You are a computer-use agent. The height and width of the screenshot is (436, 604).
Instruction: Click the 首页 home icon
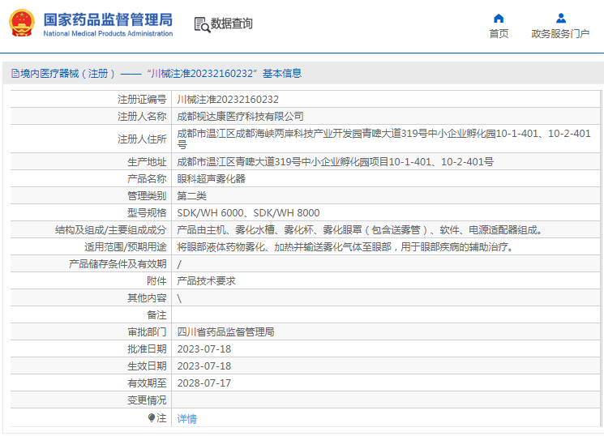coord(499,18)
